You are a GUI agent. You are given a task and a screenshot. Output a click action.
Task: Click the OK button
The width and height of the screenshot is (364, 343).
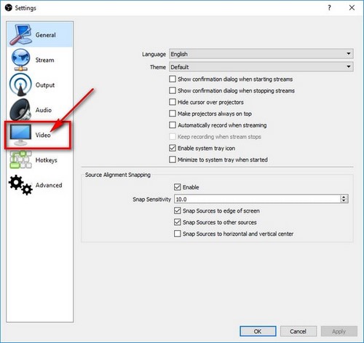258,331
